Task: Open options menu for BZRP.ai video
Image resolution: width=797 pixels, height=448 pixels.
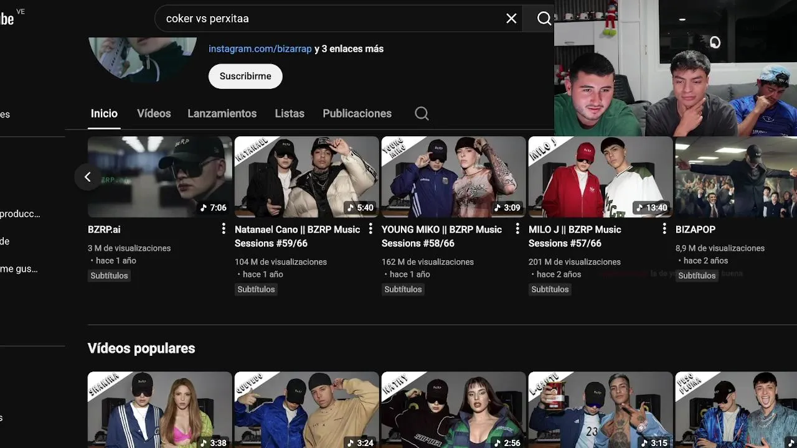Action: point(224,229)
